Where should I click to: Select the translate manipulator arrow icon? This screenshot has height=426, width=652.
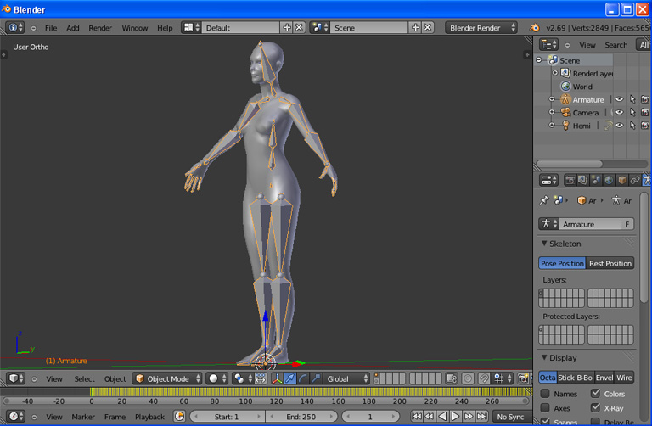tap(289, 378)
